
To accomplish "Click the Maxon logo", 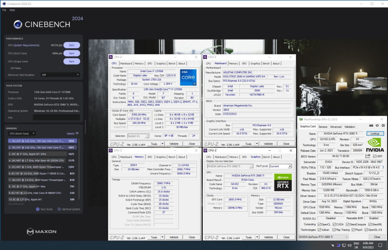I will (x=42, y=232).
